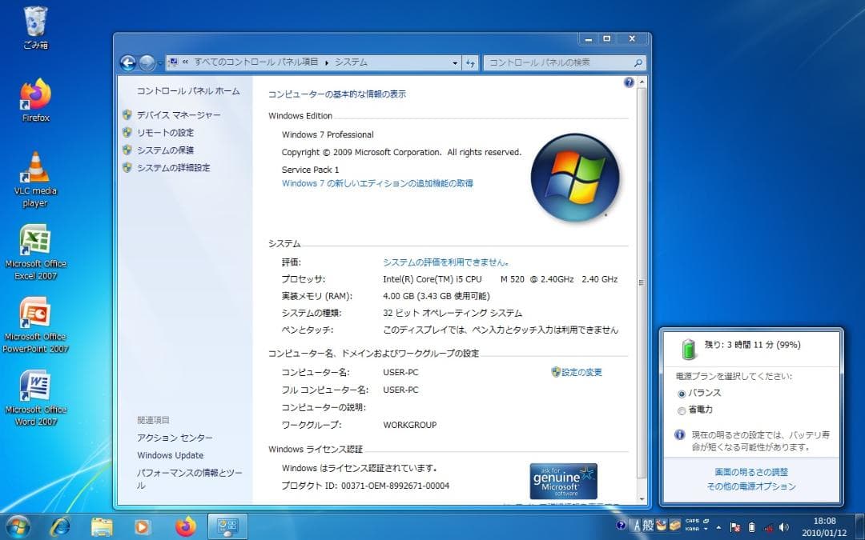Open the KANA dropdown arrow in language bar
865x540 pixels.
(x=706, y=528)
